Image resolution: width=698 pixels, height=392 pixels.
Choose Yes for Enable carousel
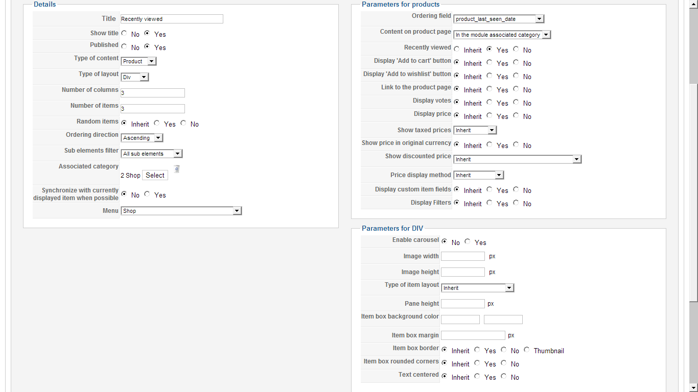click(x=468, y=241)
